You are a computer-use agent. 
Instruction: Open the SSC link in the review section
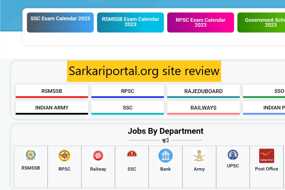click(x=127, y=107)
